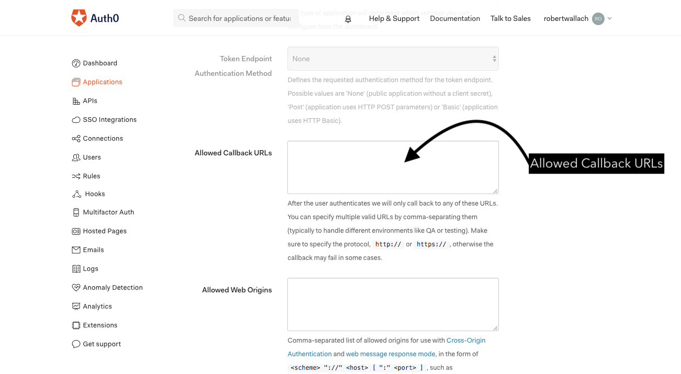Go to Logs in the sidebar

coord(91,269)
